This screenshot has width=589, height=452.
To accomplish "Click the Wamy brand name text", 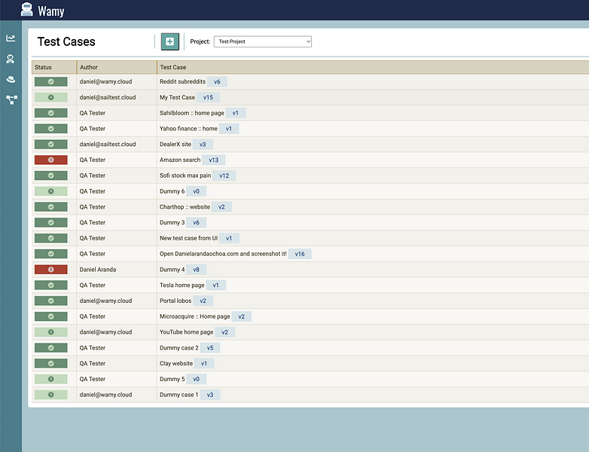I will (51, 11).
